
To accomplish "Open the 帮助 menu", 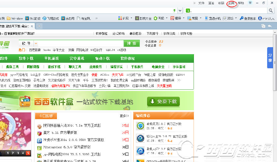I will pyautogui.click(x=241, y=3).
